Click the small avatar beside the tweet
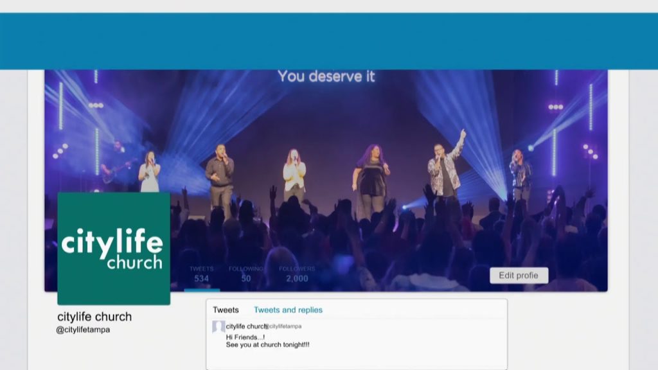Screen dimensions: 658x370 (x=218, y=327)
